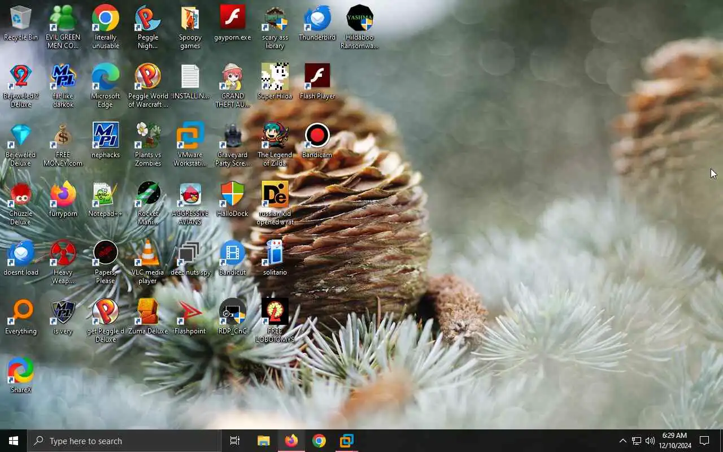
Task: Show hidden system tray icons
Action: pyautogui.click(x=622, y=441)
